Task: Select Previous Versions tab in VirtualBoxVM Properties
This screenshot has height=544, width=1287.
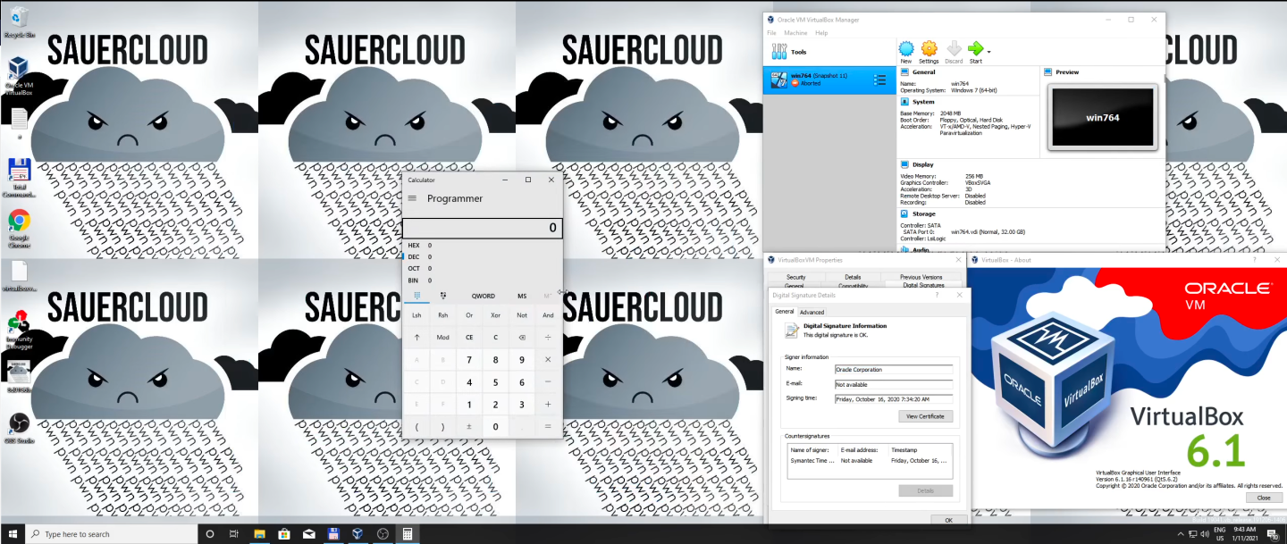Action: (921, 277)
